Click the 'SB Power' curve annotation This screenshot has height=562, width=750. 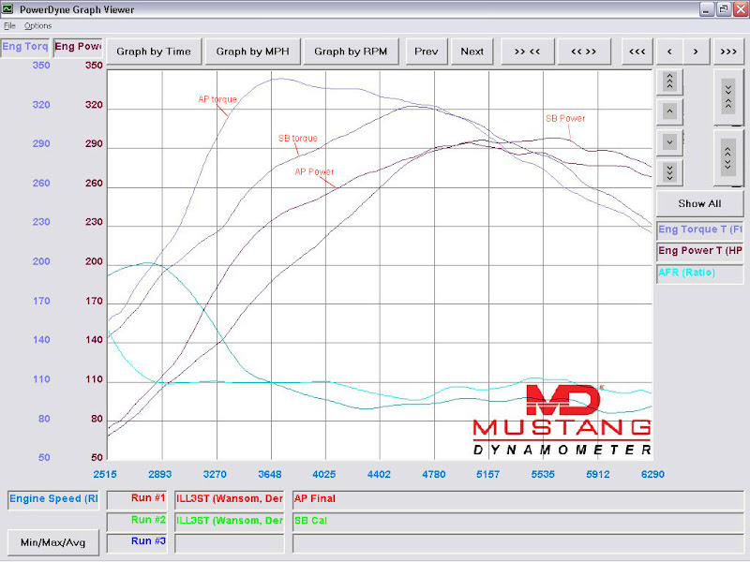pyautogui.click(x=565, y=119)
